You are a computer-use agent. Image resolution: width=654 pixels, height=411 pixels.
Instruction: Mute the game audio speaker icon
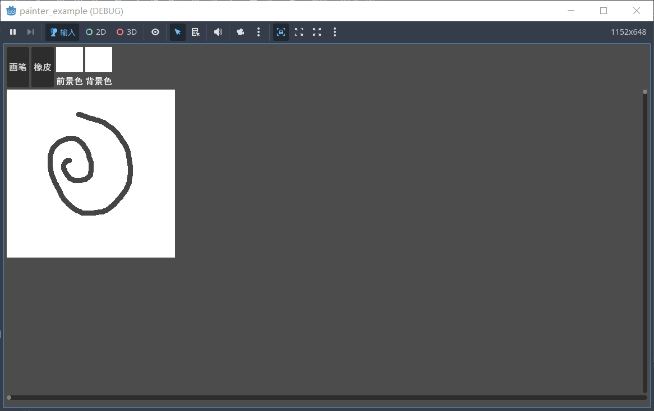[218, 32]
